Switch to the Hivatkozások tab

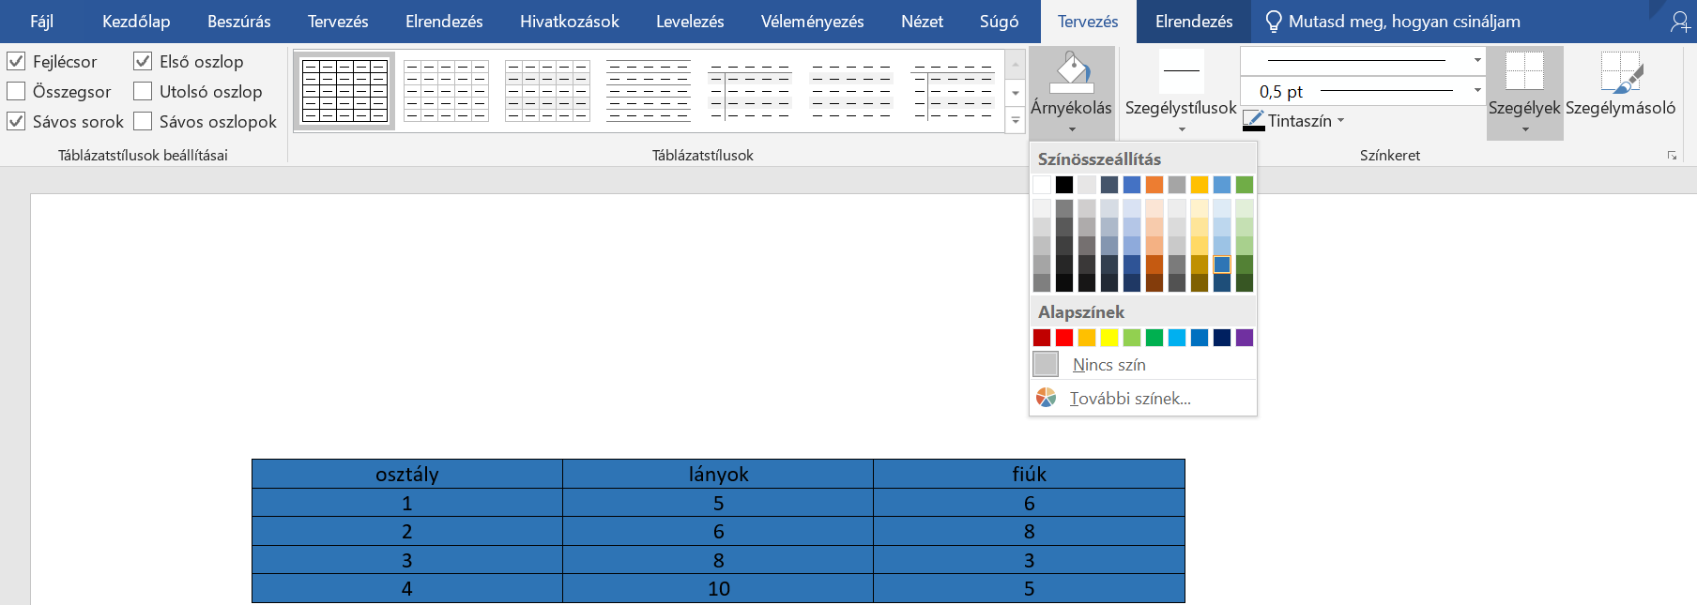570,22
